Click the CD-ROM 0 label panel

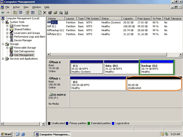coord(58,100)
